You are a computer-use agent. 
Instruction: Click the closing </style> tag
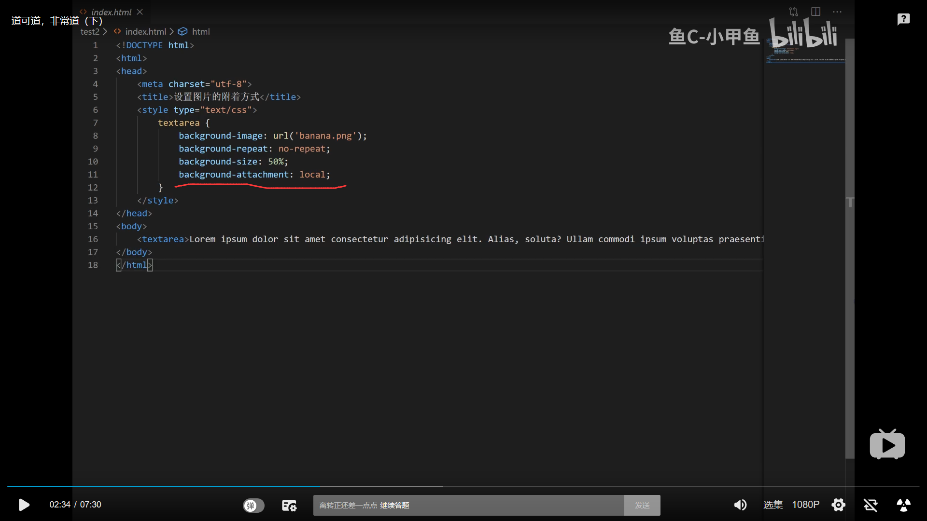[x=158, y=201]
